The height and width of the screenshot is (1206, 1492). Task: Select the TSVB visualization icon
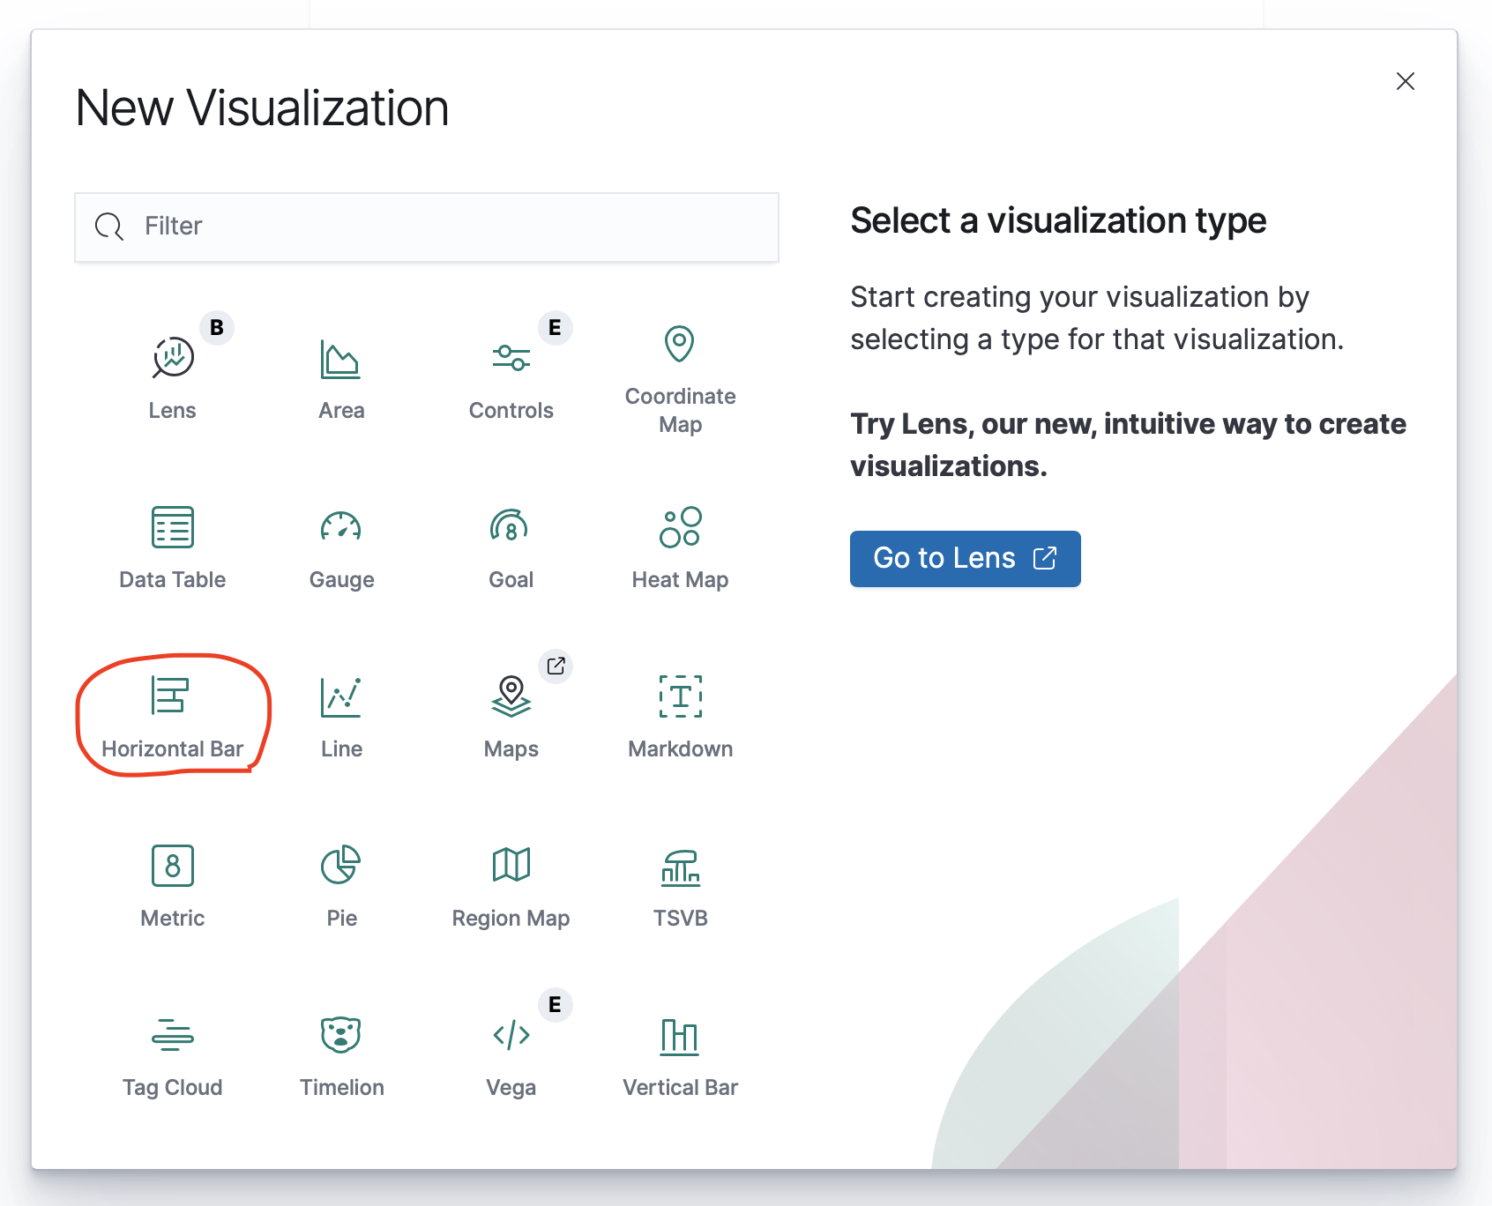click(x=681, y=867)
